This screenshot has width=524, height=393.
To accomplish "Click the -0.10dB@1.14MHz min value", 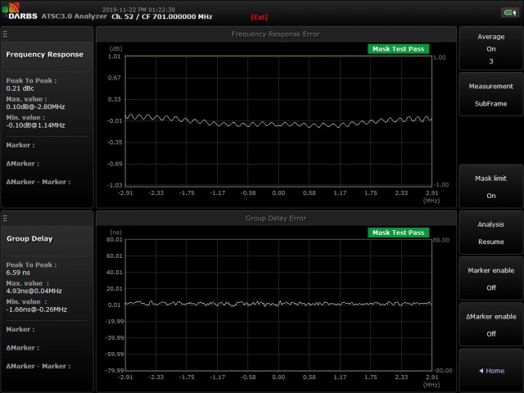I will pyautogui.click(x=35, y=125).
